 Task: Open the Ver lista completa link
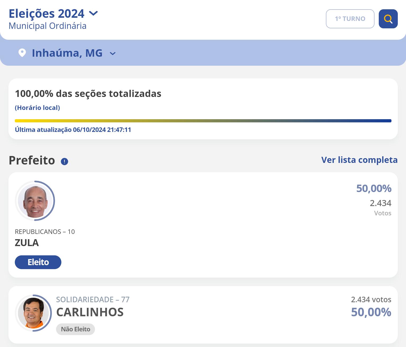359,160
